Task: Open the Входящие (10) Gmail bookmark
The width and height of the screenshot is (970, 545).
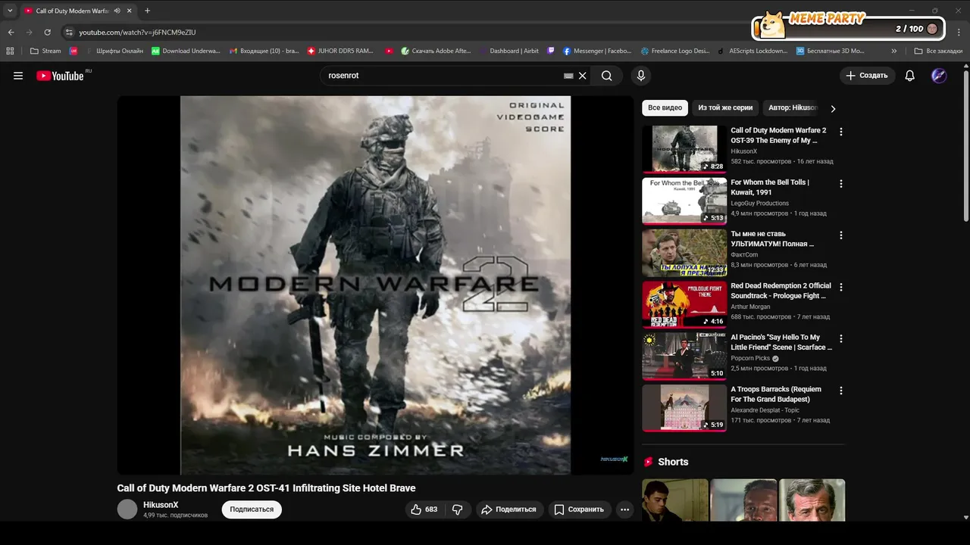Action: [x=264, y=51]
